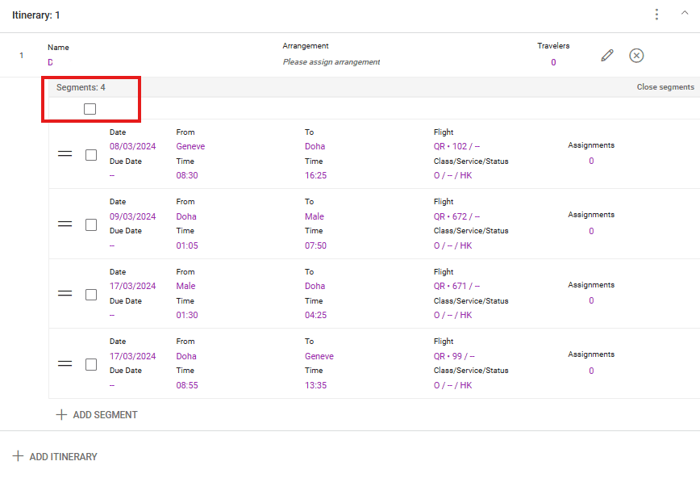Check the QR 99 segment checkbox
Image resolution: width=700 pixels, height=499 pixels.
[x=91, y=364]
